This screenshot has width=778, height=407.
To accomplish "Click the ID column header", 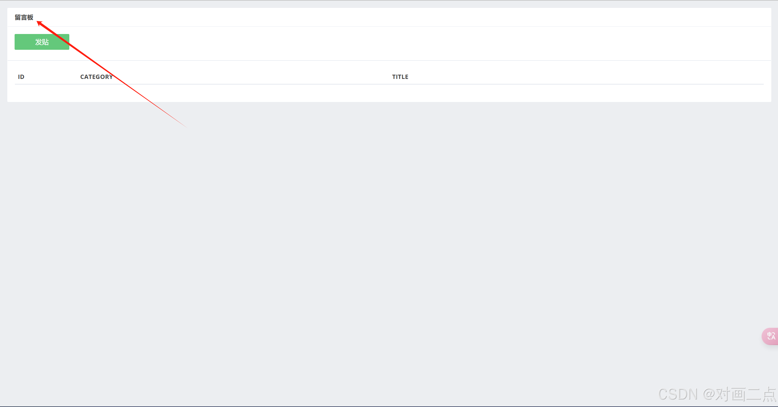I will 21,77.
